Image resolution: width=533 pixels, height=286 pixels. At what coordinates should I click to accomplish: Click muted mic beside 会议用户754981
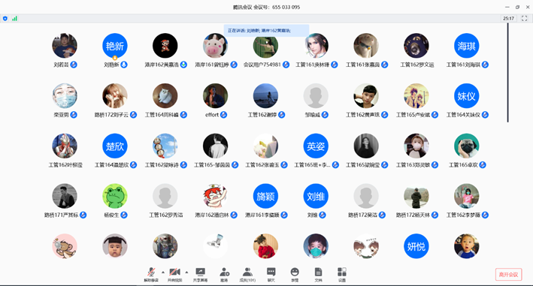pos(286,65)
